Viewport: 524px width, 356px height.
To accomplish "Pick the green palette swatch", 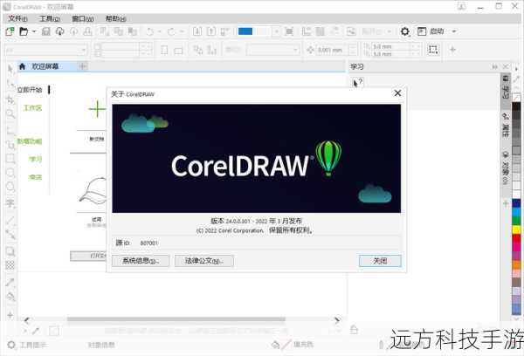I will click(x=516, y=221).
